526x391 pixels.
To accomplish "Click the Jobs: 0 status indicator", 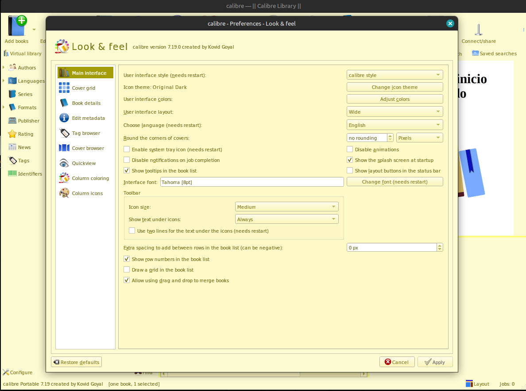I will tap(507, 384).
